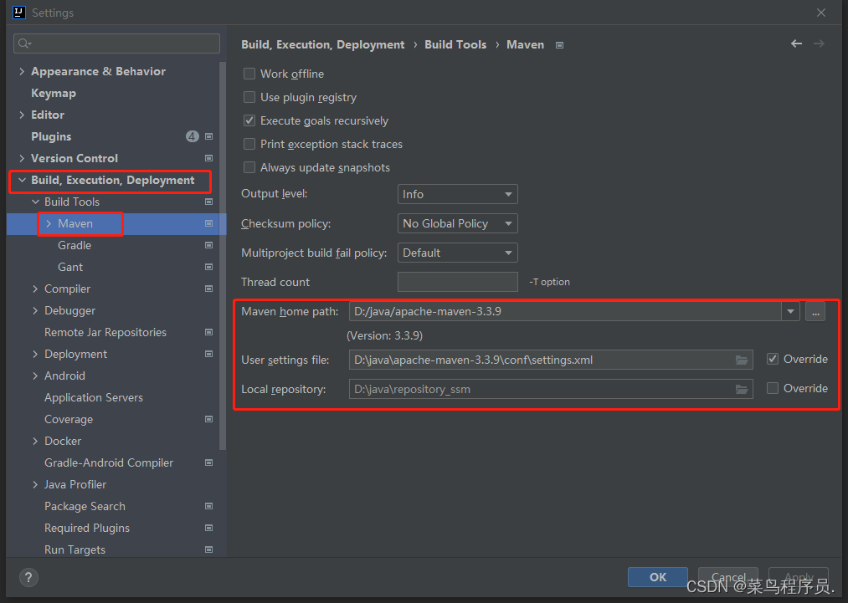Click the search magnifier icon in settings
The width and height of the screenshot is (848, 603).
[24, 43]
